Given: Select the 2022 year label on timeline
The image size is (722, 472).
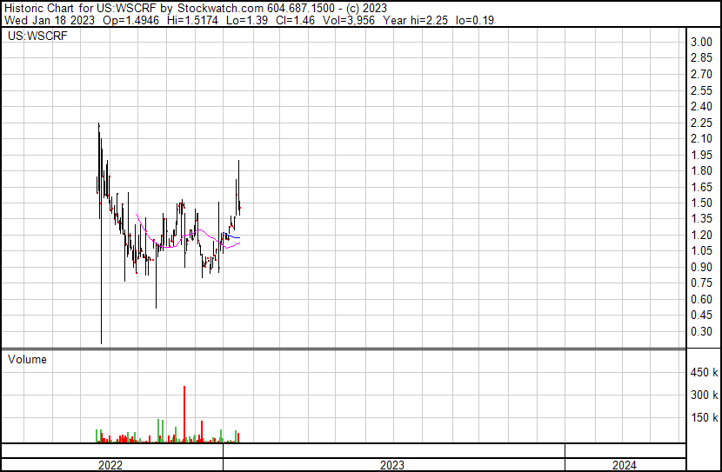Looking at the screenshot, I should (110, 465).
